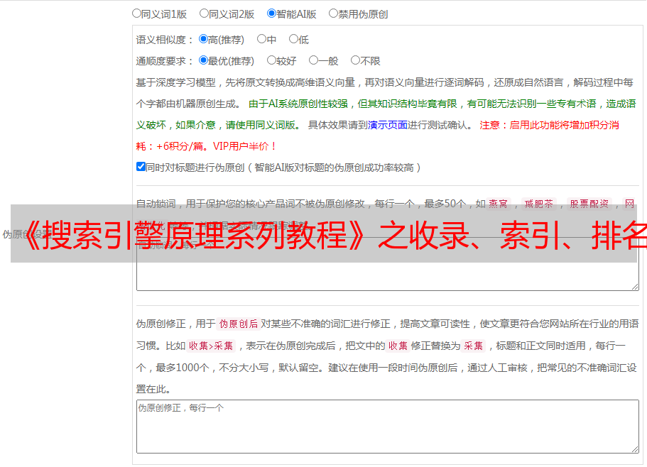Screen dimensions: 647x467
Task: Set 通顺度要求 to 最优(推荐)
Action: pos(203,60)
